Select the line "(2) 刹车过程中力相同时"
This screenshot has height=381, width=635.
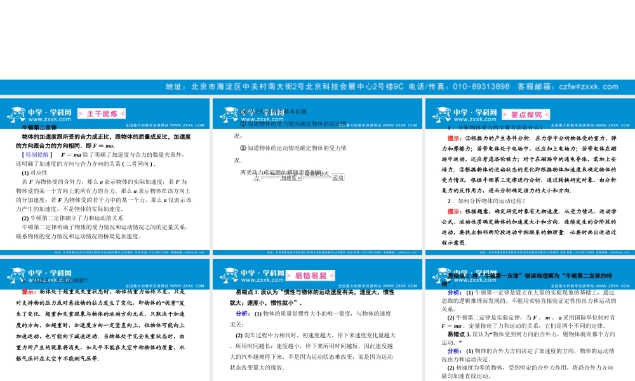(x=316, y=336)
